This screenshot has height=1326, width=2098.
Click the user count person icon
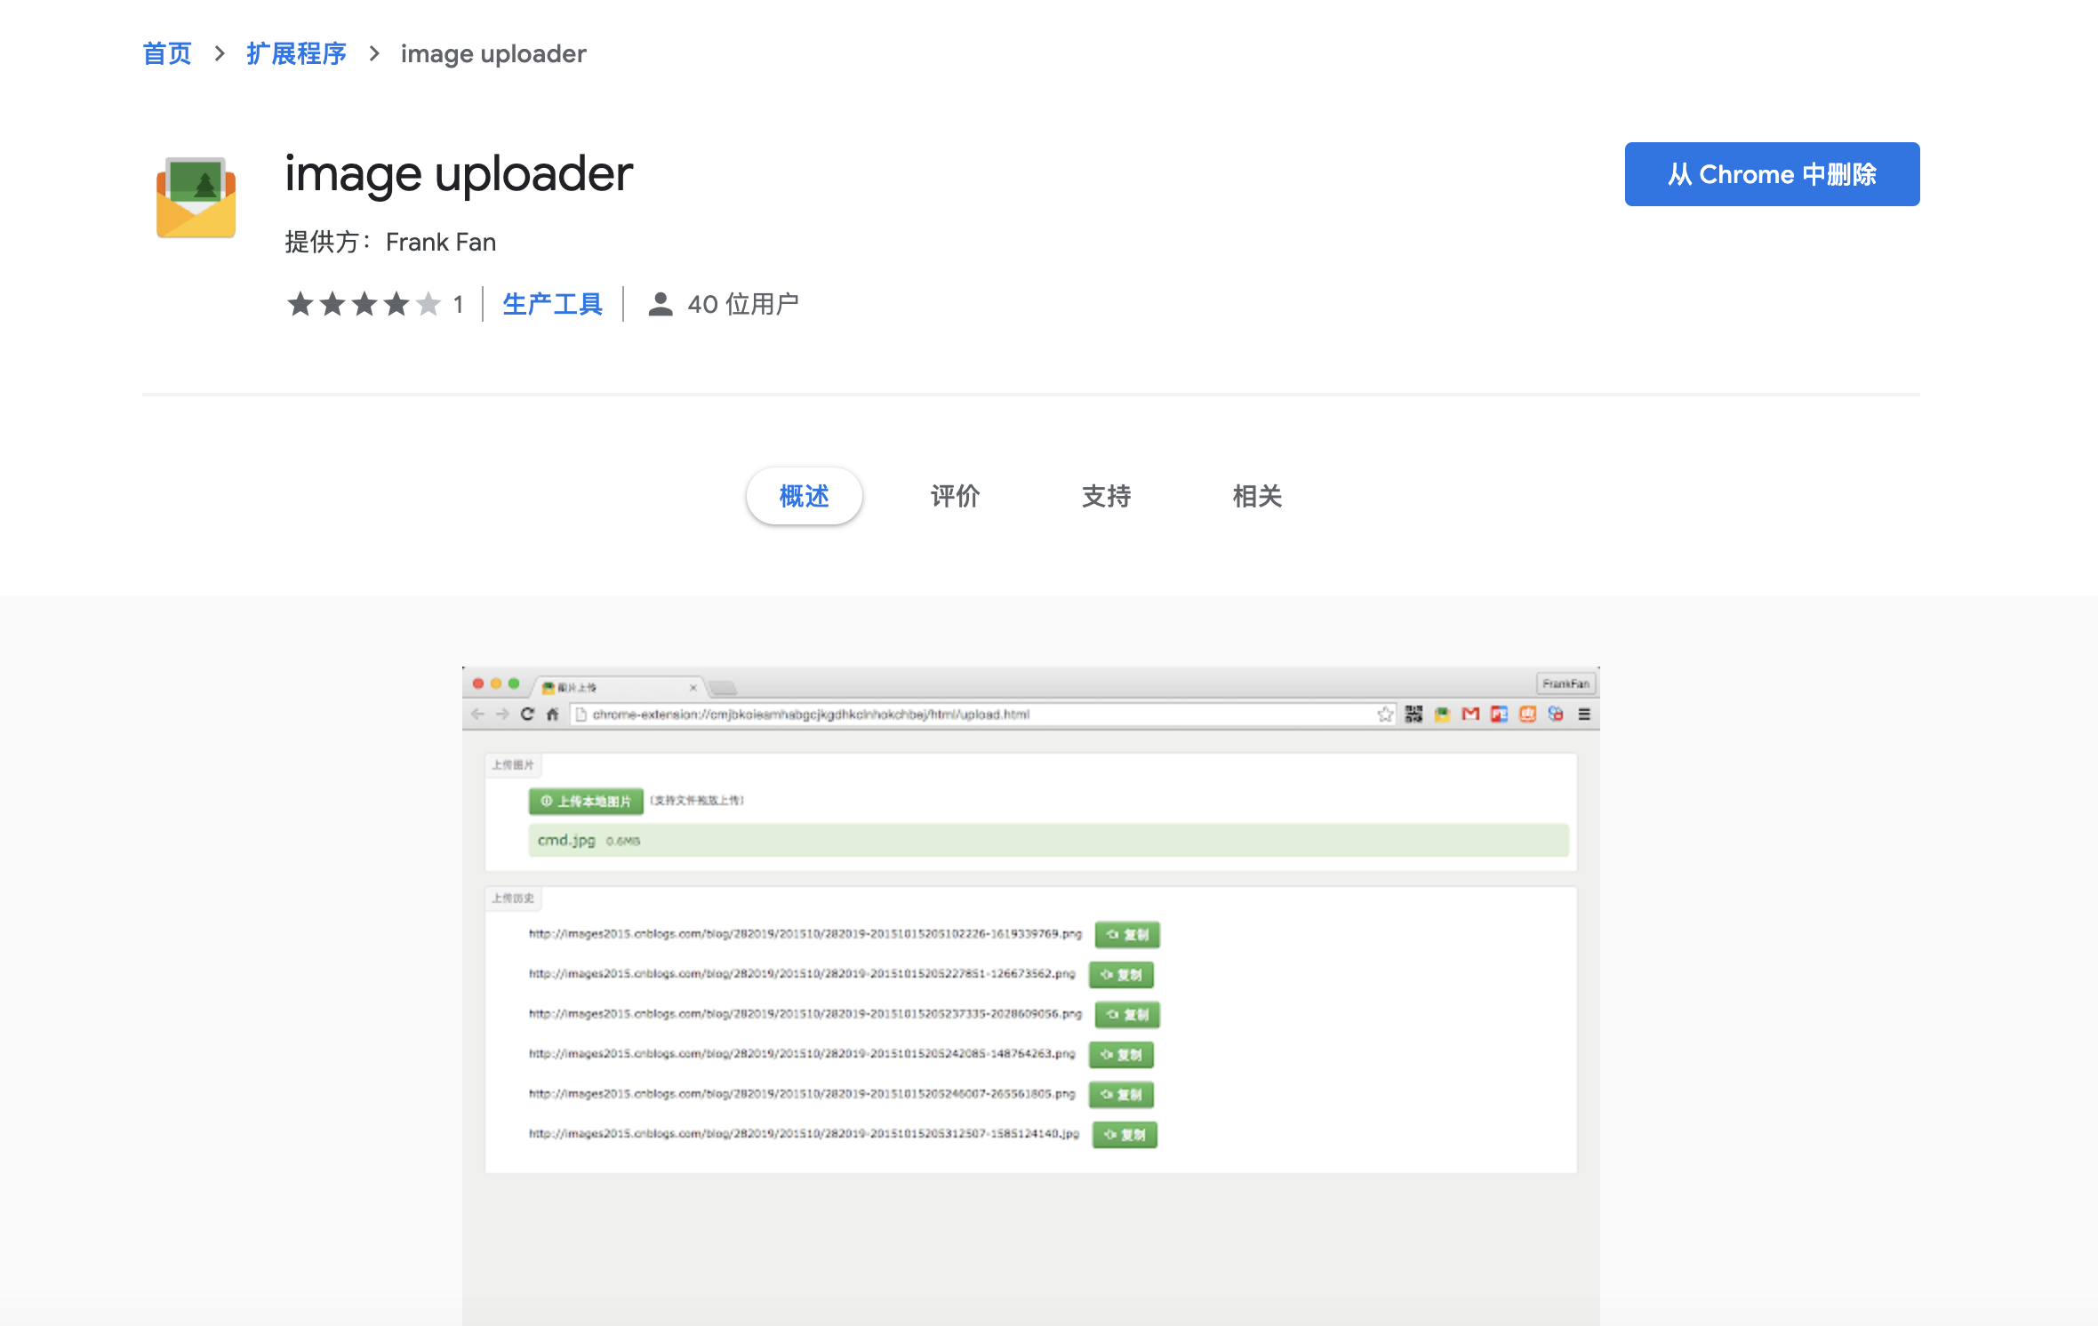tap(660, 304)
